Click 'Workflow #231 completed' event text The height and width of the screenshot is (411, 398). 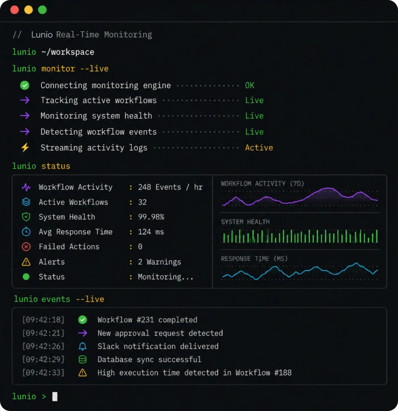(148, 320)
